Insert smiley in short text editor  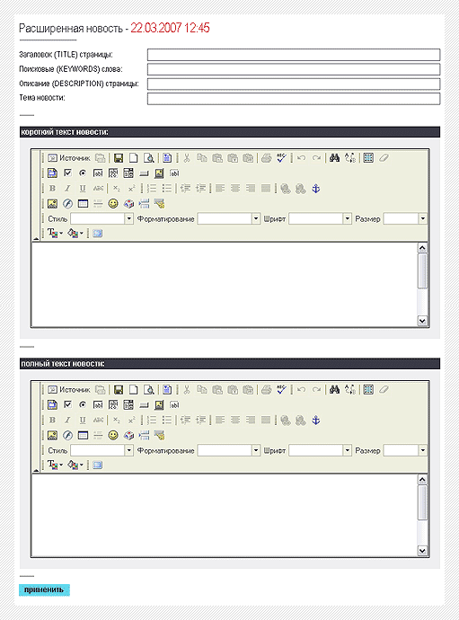113,204
